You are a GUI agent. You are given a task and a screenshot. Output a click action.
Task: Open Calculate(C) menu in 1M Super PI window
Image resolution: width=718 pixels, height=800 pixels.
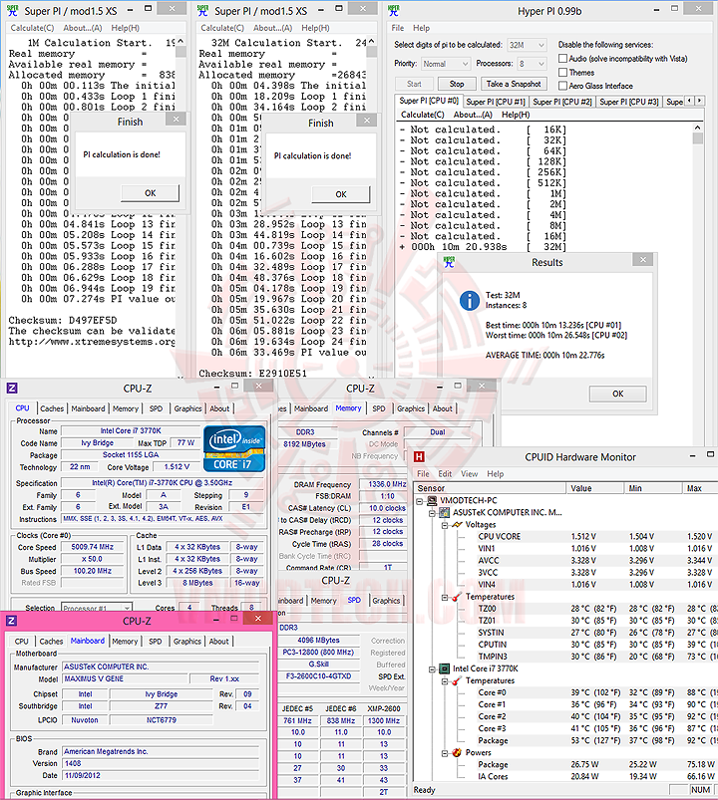click(32, 28)
